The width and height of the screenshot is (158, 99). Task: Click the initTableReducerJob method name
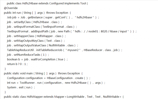49,50
